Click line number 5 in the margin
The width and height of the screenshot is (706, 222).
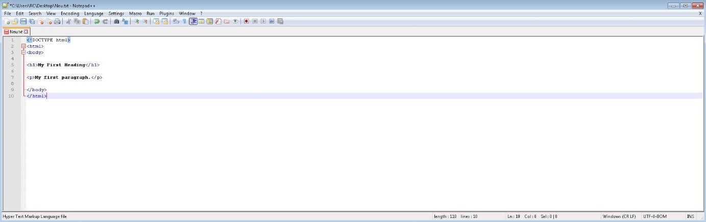[x=12, y=65]
